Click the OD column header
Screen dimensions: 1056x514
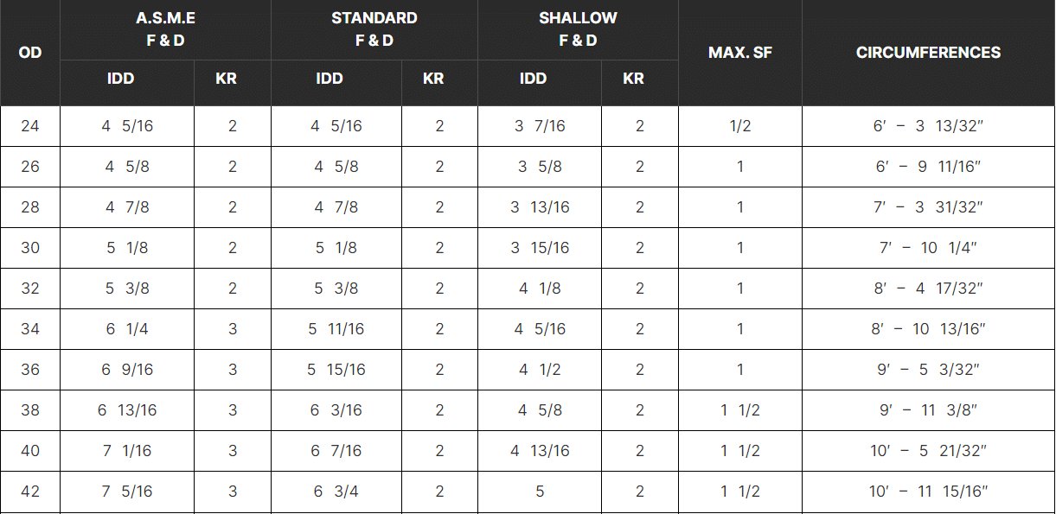click(30, 53)
